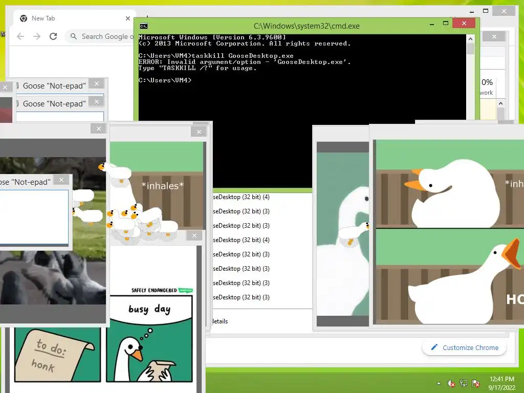Click the cmd.exe scrollbar thumb
Image resolution: width=524 pixels, height=393 pixels.
(x=471, y=49)
